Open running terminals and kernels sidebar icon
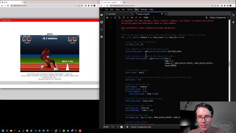 click(102, 22)
